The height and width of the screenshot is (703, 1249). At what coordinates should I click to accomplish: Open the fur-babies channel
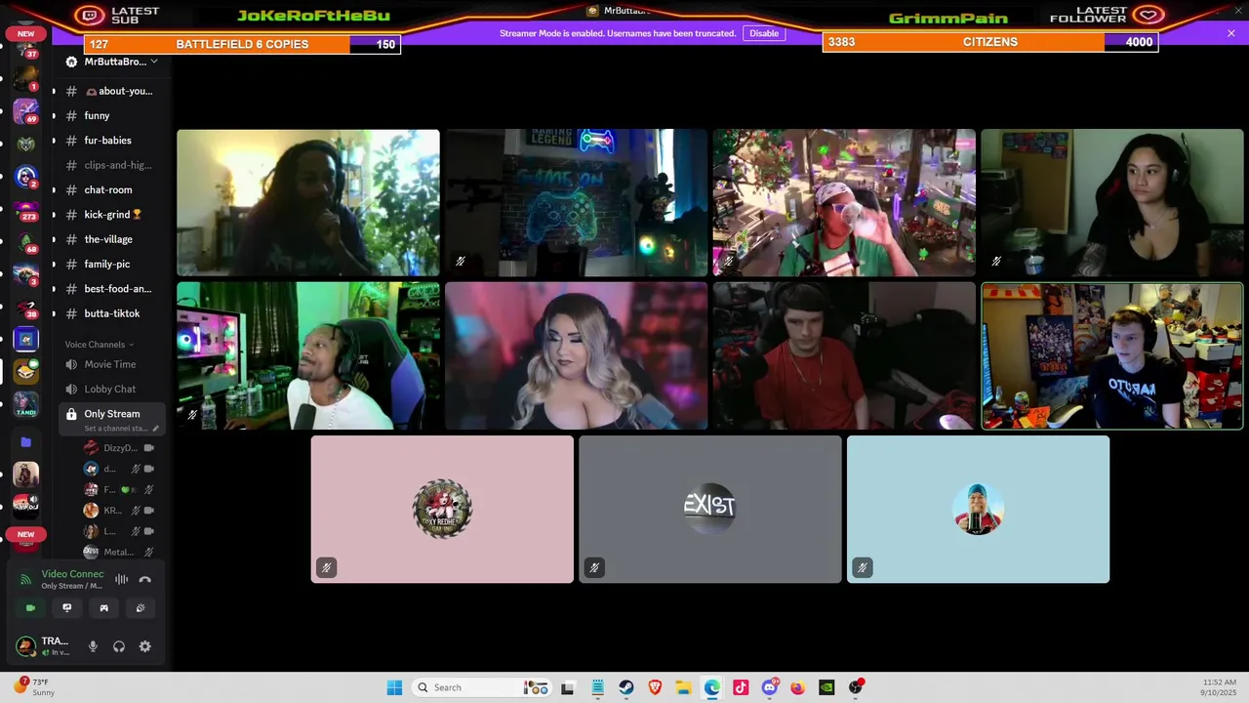[111, 141]
